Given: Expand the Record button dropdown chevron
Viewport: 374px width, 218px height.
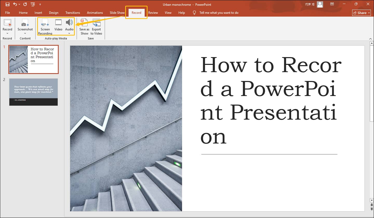Looking at the screenshot, I should pyautogui.click(x=7, y=33).
